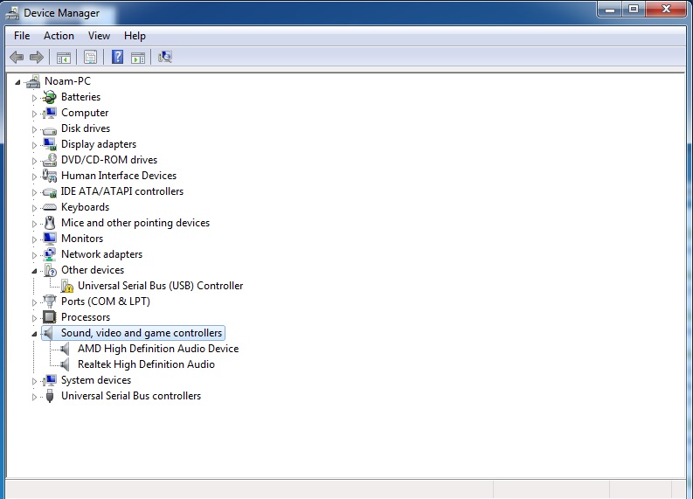Click the Keyboards category icon
The width and height of the screenshot is (693, 499).
coord(50,207)
